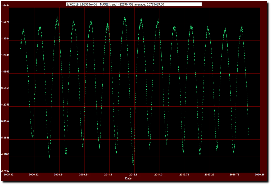This screenshot has height=185, width=271.
Task: Click the y-axis label 1.2335
Action: click(5, 55)
